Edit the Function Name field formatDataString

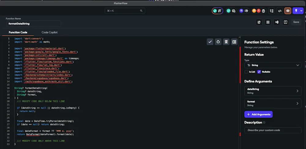(x=34, y=24)
